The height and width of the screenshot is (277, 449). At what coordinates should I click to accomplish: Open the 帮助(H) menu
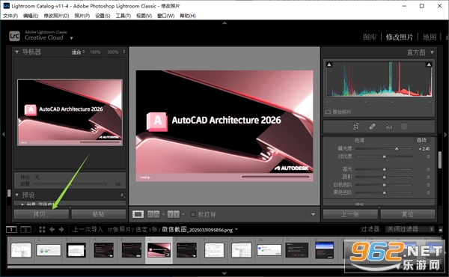[x=188, y=16]
